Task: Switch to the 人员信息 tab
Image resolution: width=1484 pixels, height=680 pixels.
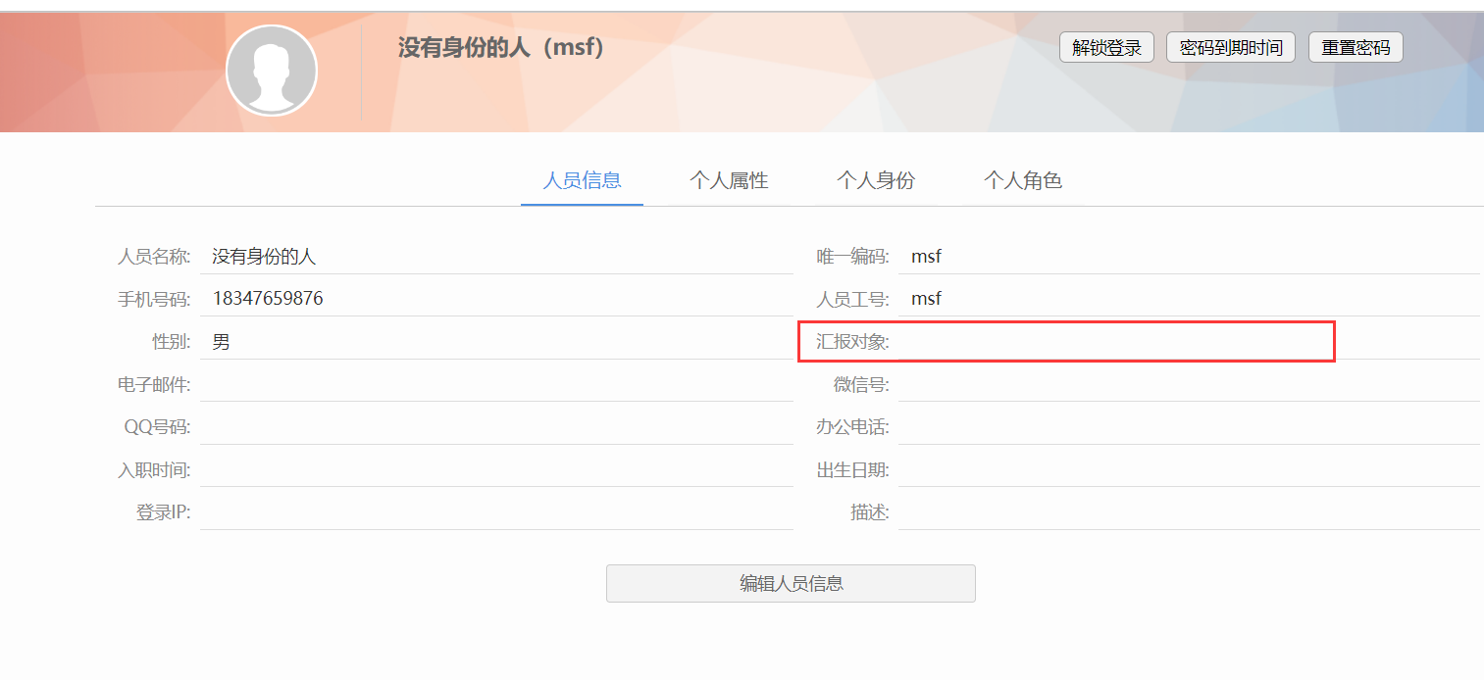Action: tap(582, 180)
